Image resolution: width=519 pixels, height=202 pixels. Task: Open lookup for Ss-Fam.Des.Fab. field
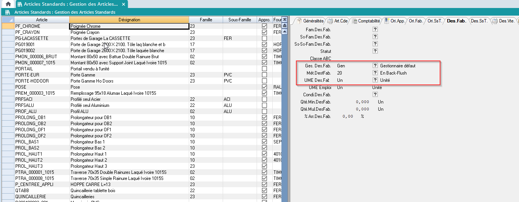pyautogui.click(x=375, y=37)
